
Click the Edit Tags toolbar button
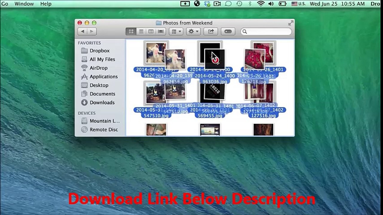(x=228, y=31)
